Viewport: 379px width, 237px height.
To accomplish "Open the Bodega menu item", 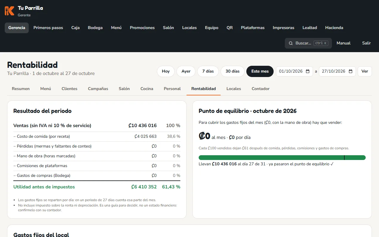I will (95, 28).
